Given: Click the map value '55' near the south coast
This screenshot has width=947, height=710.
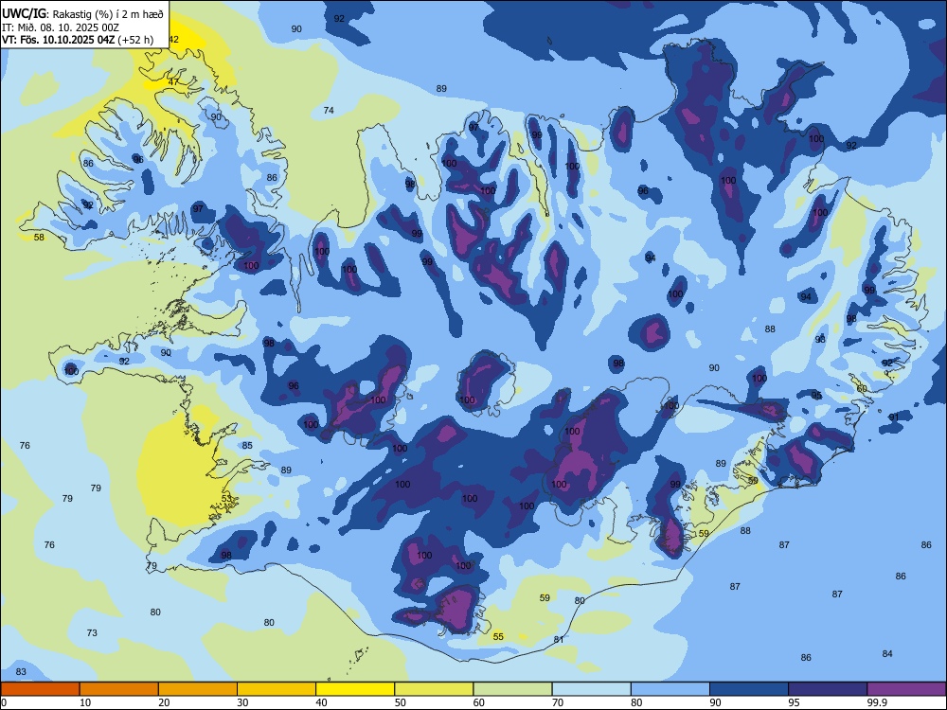Looking at the screenshot, I should tap(498, 637).
